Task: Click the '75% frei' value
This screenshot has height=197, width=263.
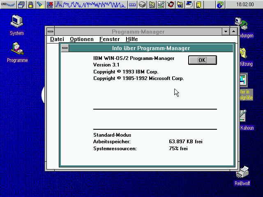Action: [x=178, y=149]
